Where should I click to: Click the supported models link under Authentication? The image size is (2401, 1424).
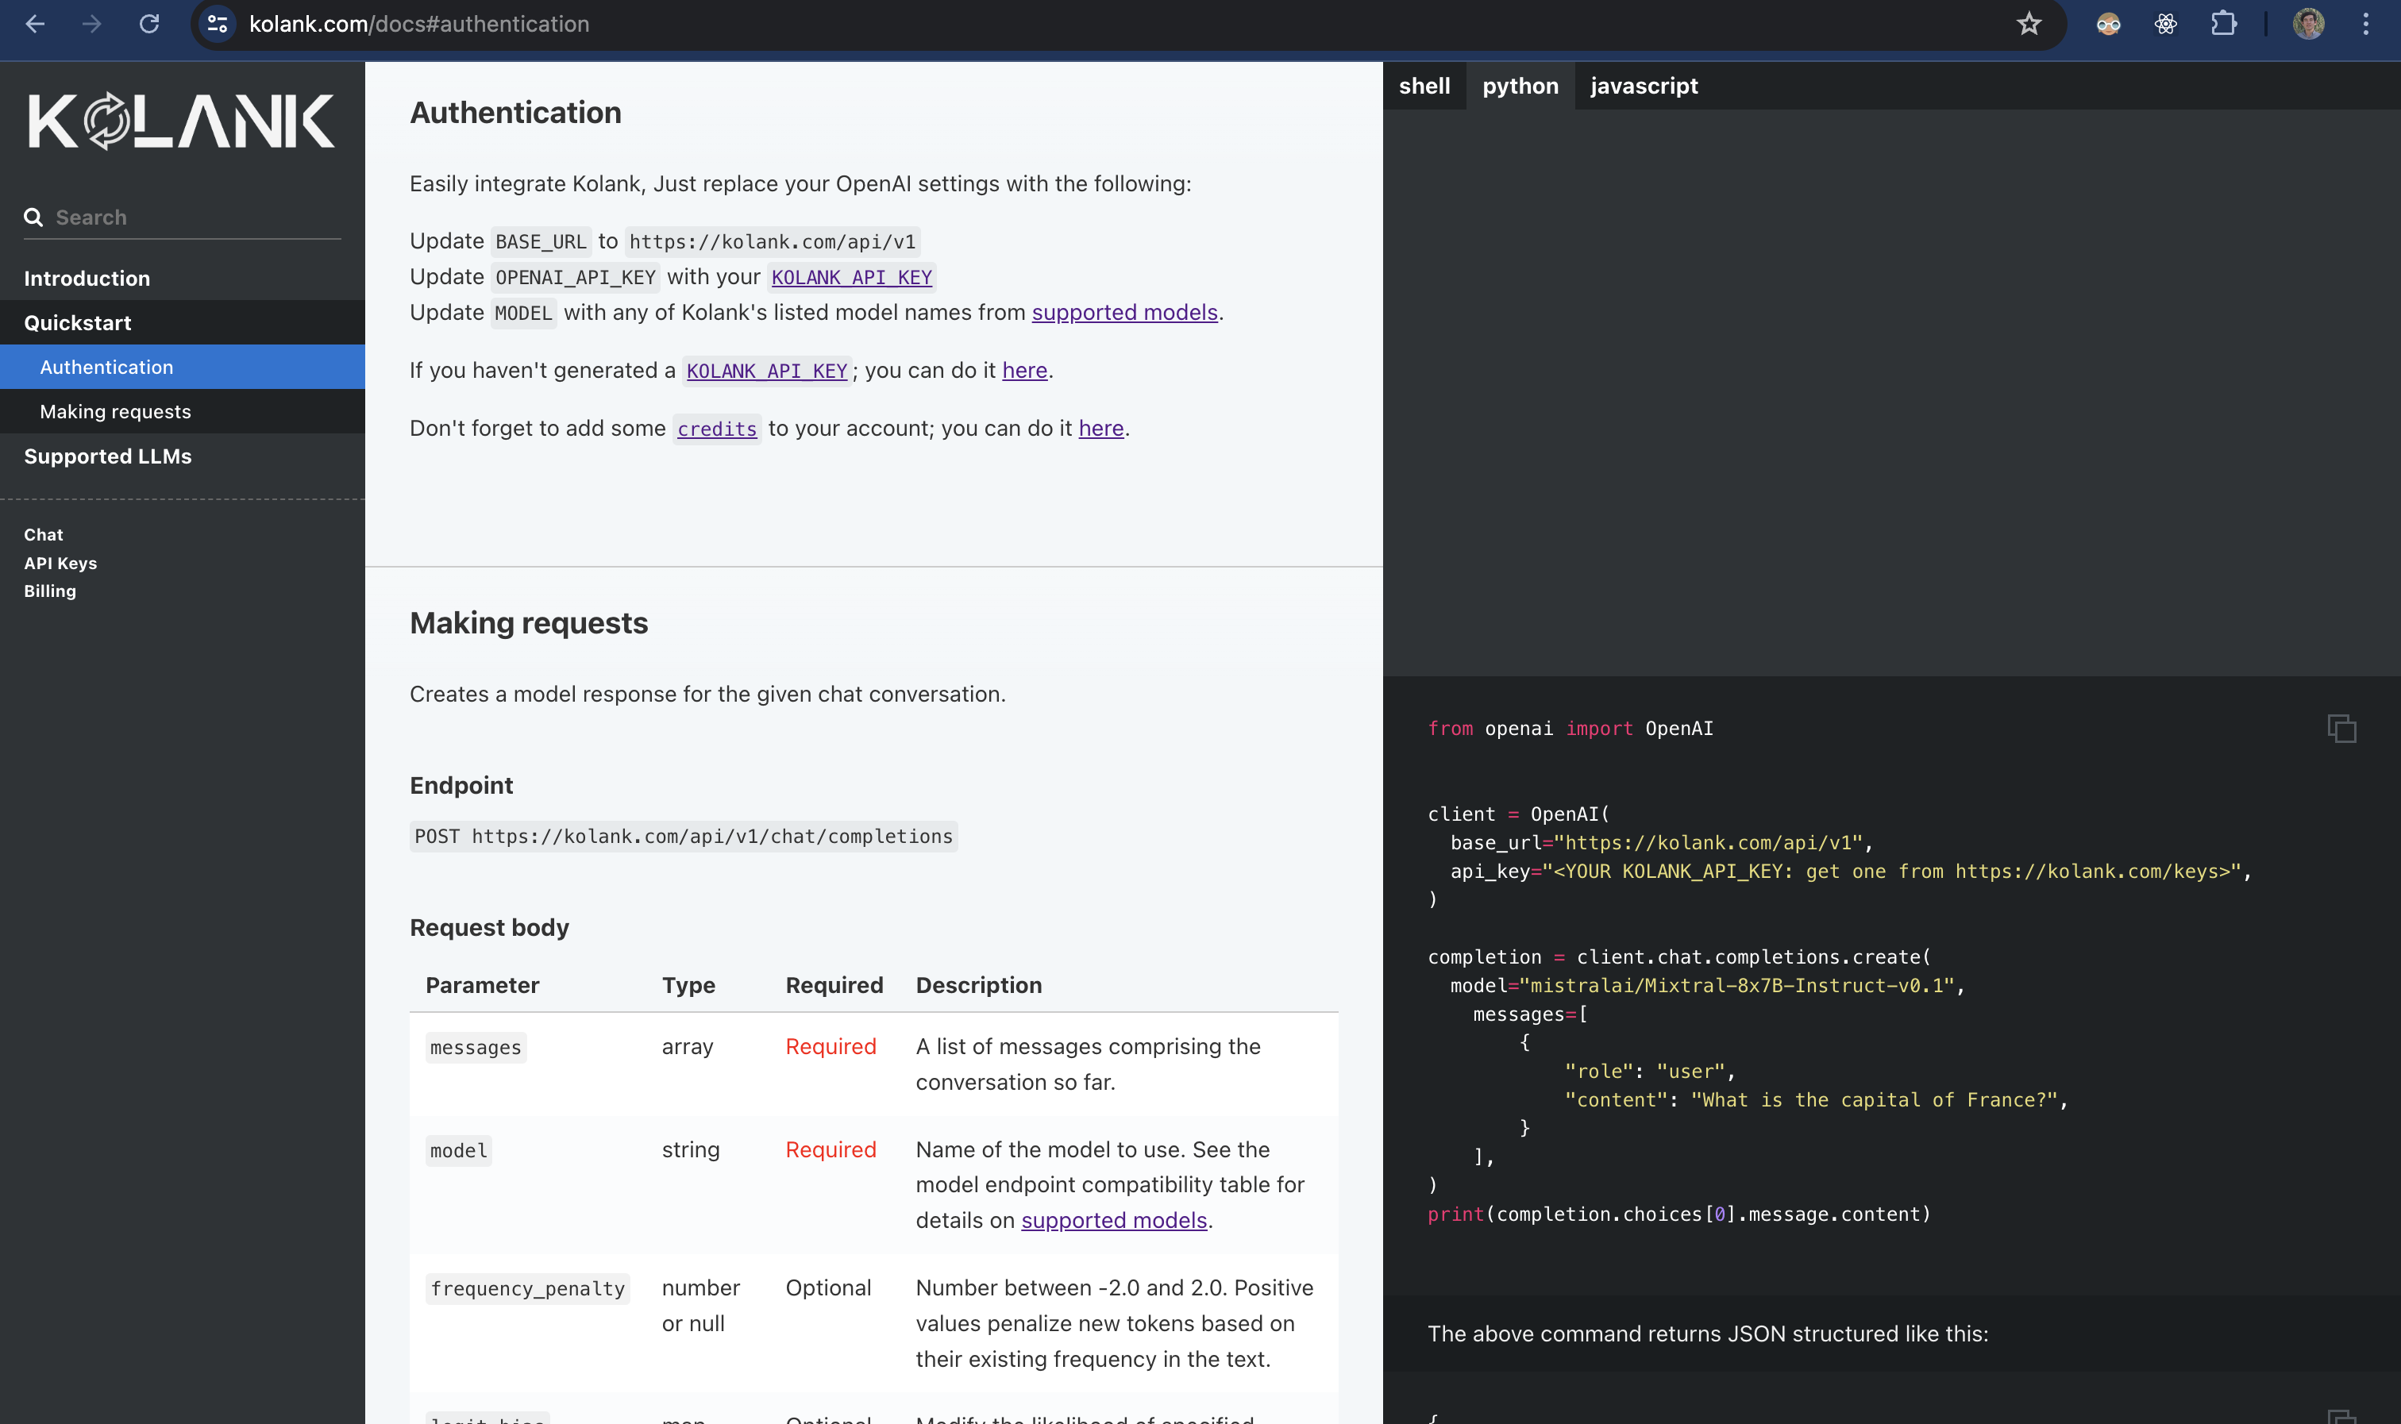click(x=1123, y=313)
